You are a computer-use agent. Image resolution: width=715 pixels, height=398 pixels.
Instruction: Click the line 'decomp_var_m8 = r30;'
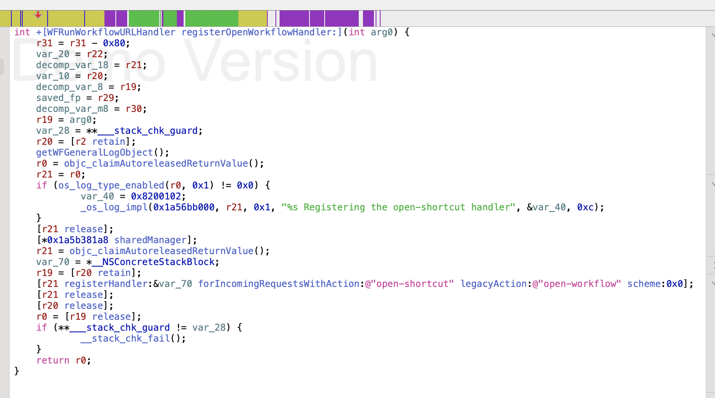tap(91, 109)
